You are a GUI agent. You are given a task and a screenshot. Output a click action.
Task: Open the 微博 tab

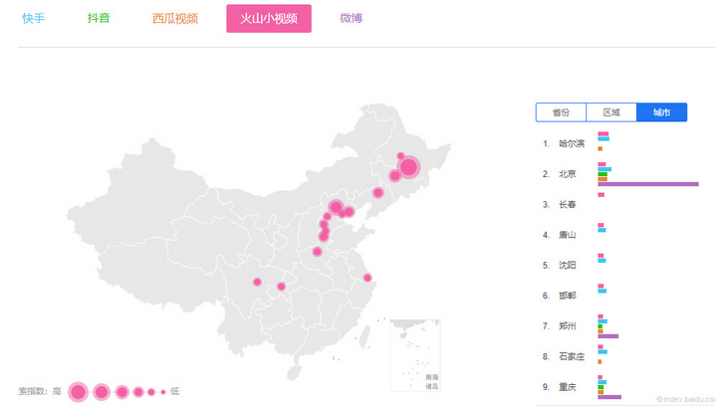(x=351, y=19)
